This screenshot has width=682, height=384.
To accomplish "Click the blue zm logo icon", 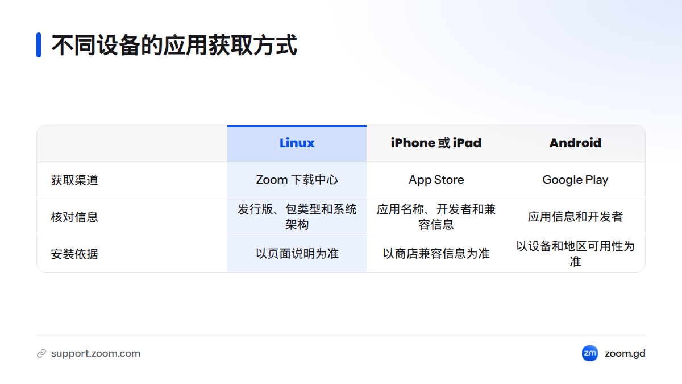I will 590,353.
